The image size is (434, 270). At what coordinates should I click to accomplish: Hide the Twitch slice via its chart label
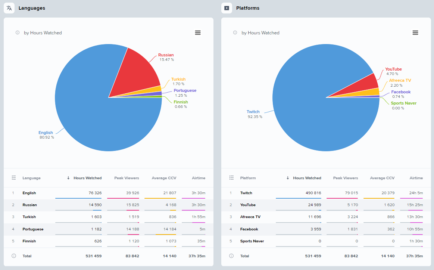(x=253, y=111)
